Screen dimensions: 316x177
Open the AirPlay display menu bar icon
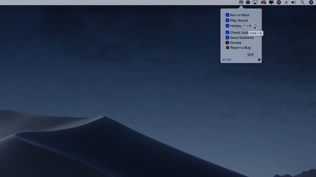(x=255, y=2)
